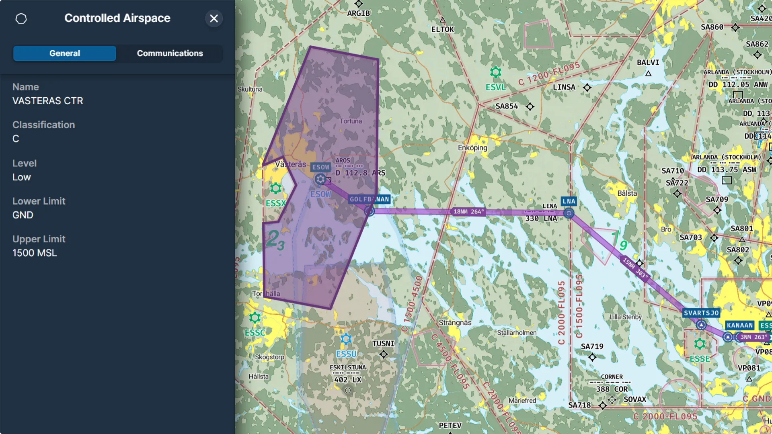772x434 pixels.
Task: Select the ESSU airport symbol
Action: [346, 340]
